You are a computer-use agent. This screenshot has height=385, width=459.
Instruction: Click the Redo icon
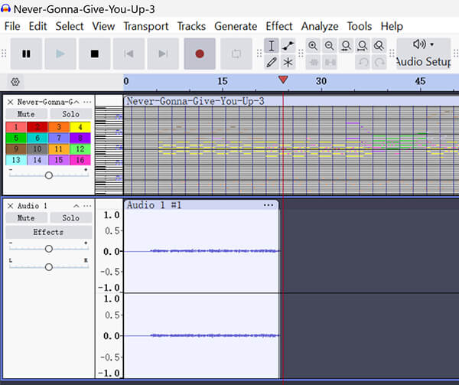coord(379,62)
